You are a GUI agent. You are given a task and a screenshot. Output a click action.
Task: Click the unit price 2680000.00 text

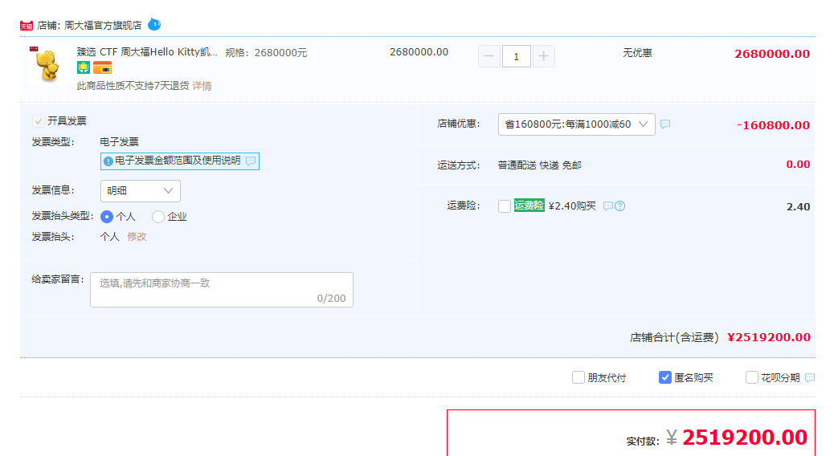pyautogui.click(x=419, y=52)
